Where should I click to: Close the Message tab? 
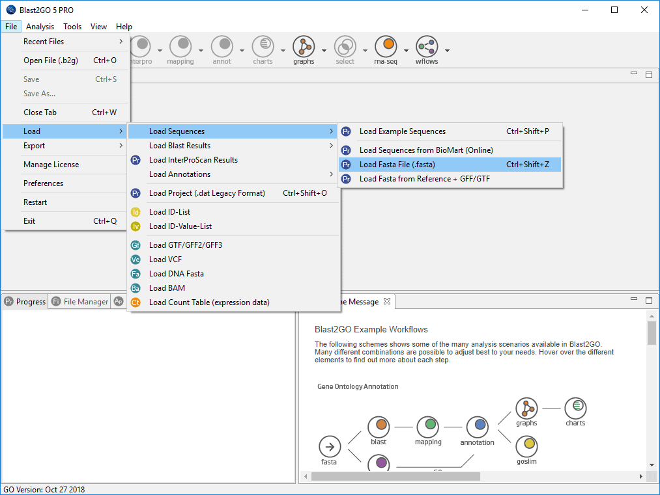pos(387,301)
